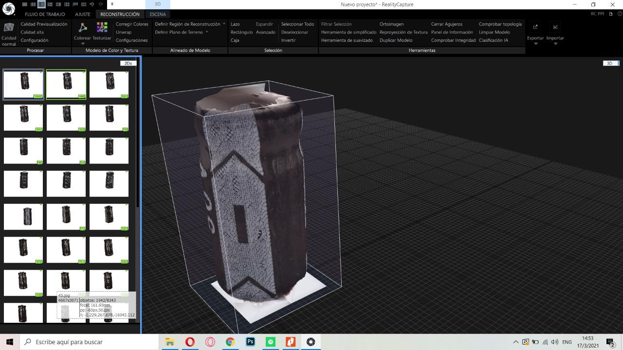Screen dimensions: 623x350
Task: Click the Texturizar icon
Action: click(102, 28)
